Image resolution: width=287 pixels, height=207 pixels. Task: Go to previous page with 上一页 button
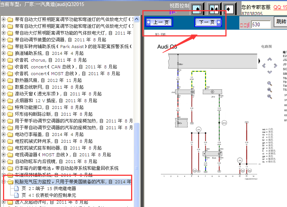pyautogui.click(x=159, y=22)
